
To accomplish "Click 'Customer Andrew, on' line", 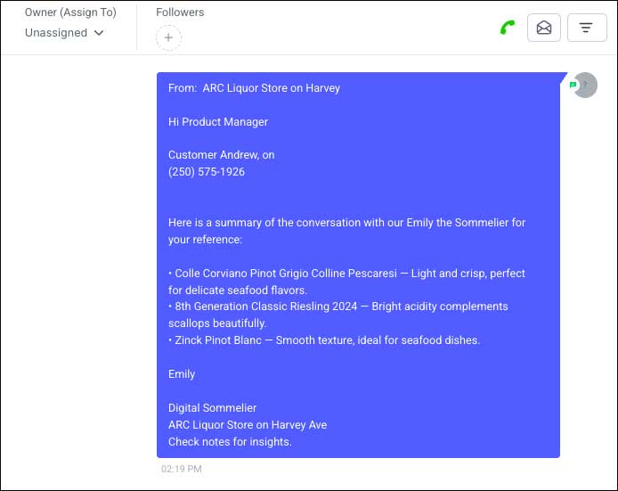I will click(222, 155).
